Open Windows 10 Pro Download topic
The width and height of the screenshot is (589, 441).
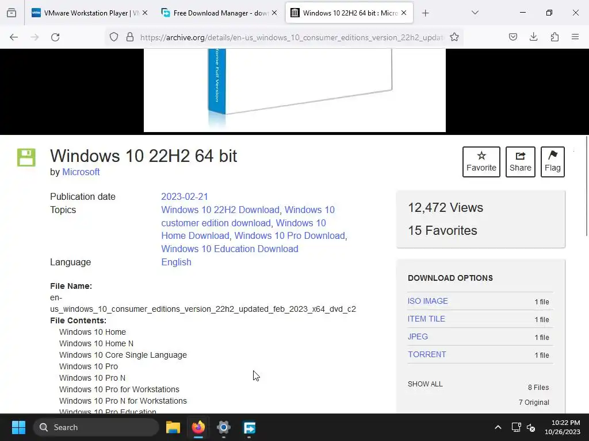click(x=290, y=236)
